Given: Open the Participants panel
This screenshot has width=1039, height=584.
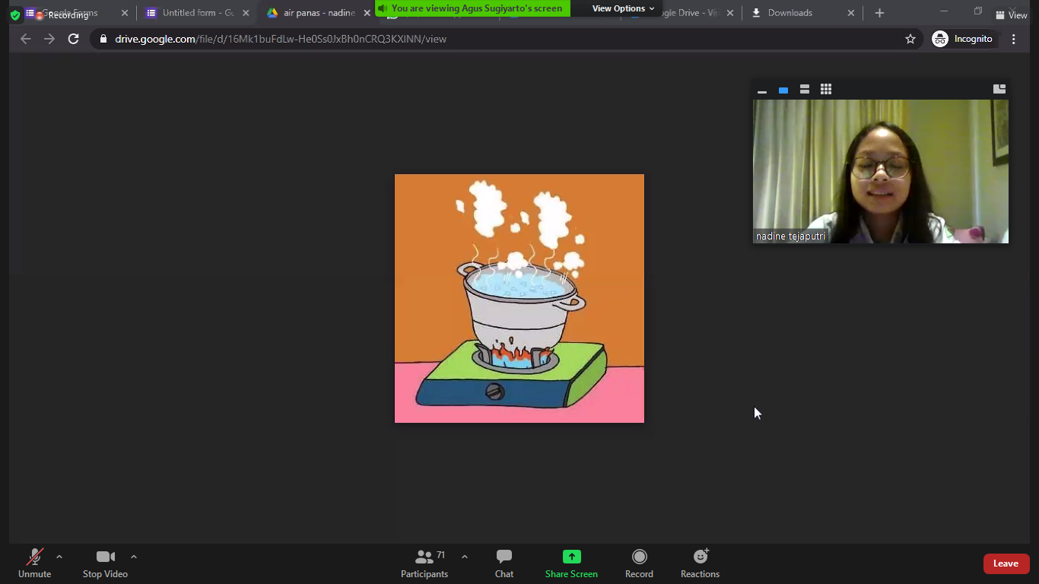Looking at the screenshot, I should pyautogui.click(x=424, y=563).
